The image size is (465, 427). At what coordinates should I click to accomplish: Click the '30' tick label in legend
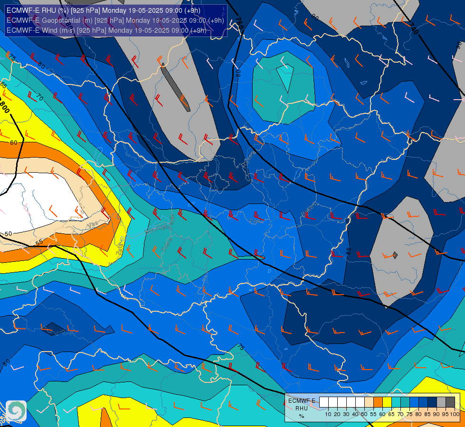tap(346, 414)
